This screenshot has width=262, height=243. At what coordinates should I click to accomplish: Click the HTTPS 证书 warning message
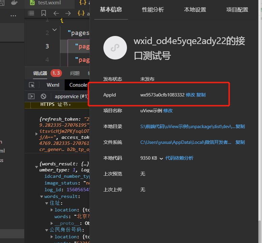[56, 105]
